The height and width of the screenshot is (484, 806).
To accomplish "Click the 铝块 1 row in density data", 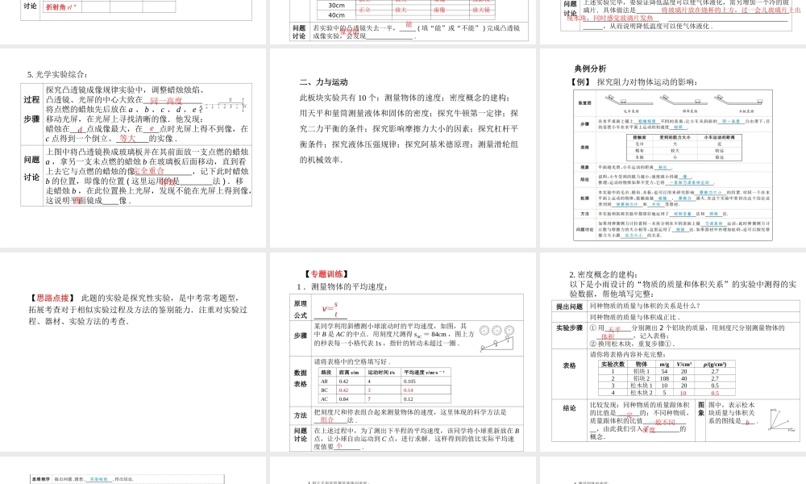I will pyautogui.click(x=668, y=371).
